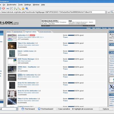Switch to the latest tab

(x=9, y=32)
